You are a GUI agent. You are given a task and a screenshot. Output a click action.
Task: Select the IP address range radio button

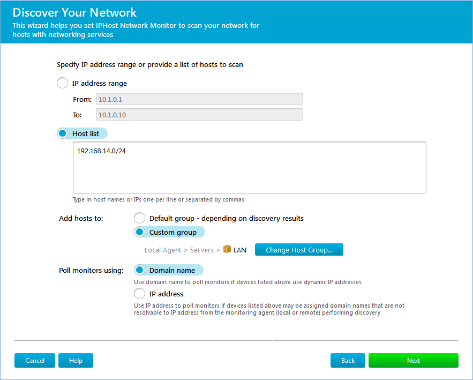click(x=63, y=83)
